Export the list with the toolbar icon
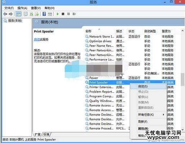 point(37,14)
